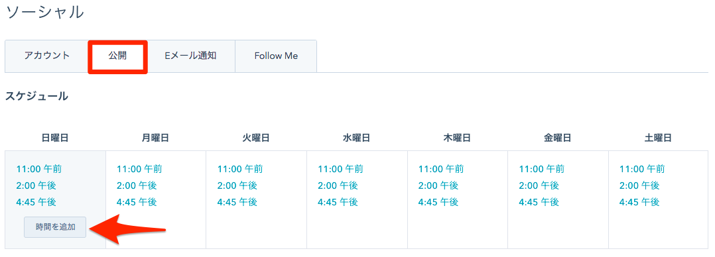
Task: Edit Tuesday's 2:00 午後 time
Action: click(237, 185)
